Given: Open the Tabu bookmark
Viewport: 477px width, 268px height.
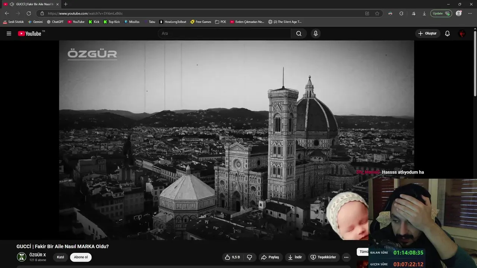Looking at the screenshot, I should (149, 22).
